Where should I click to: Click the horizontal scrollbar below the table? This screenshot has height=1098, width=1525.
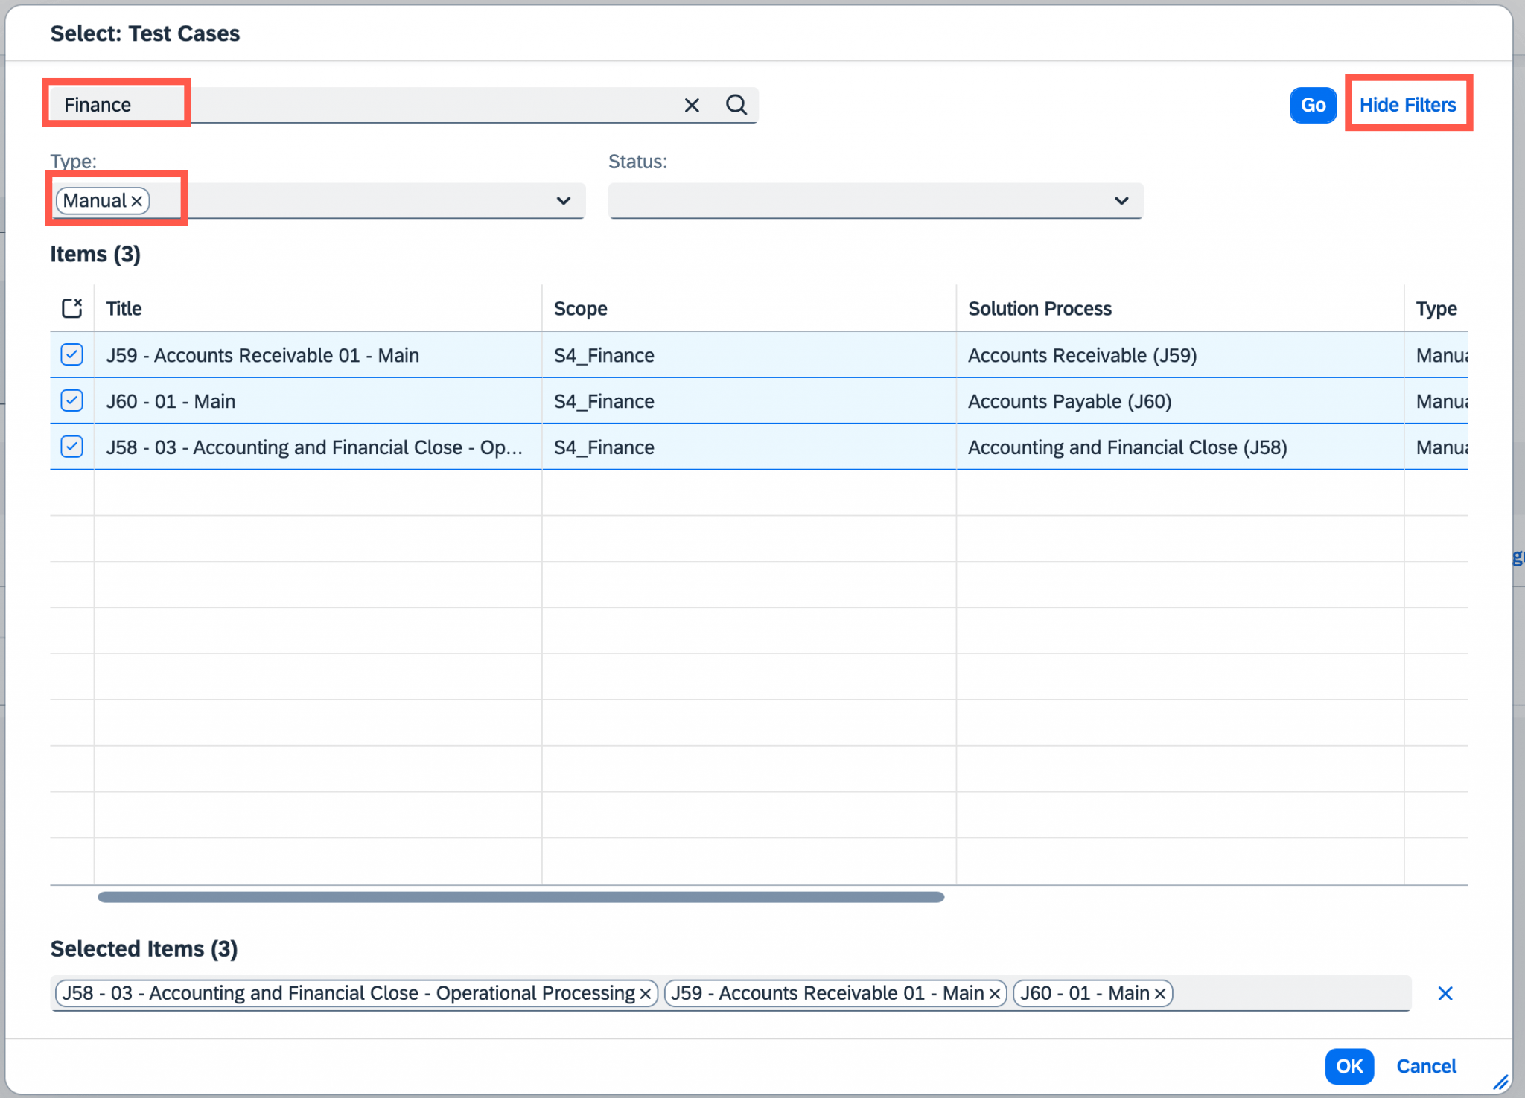pyautogui.click(x=521, y=897)
